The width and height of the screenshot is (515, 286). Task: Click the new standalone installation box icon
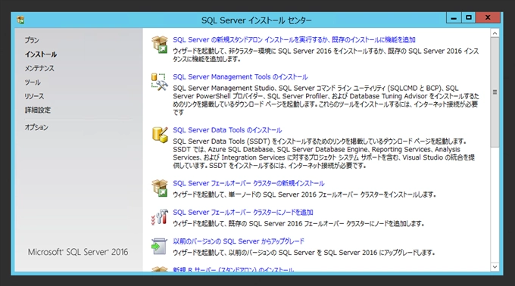pos(160,45)
